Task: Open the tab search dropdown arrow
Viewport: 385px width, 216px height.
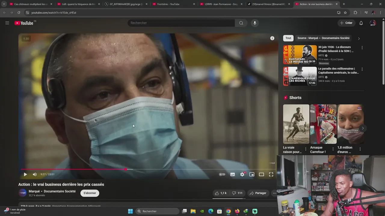Action: click(x=4, y=4)
